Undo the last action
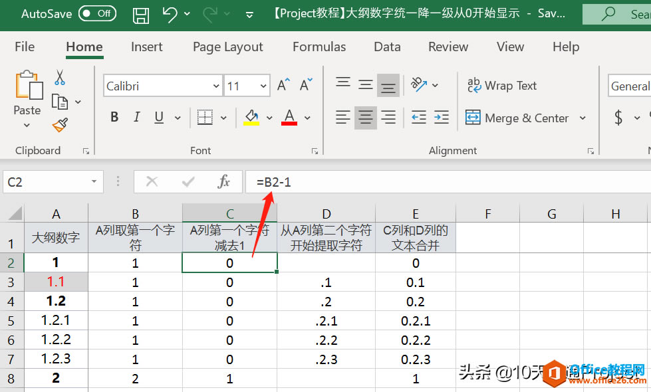 pyautogui.click(x=172, y=13)
